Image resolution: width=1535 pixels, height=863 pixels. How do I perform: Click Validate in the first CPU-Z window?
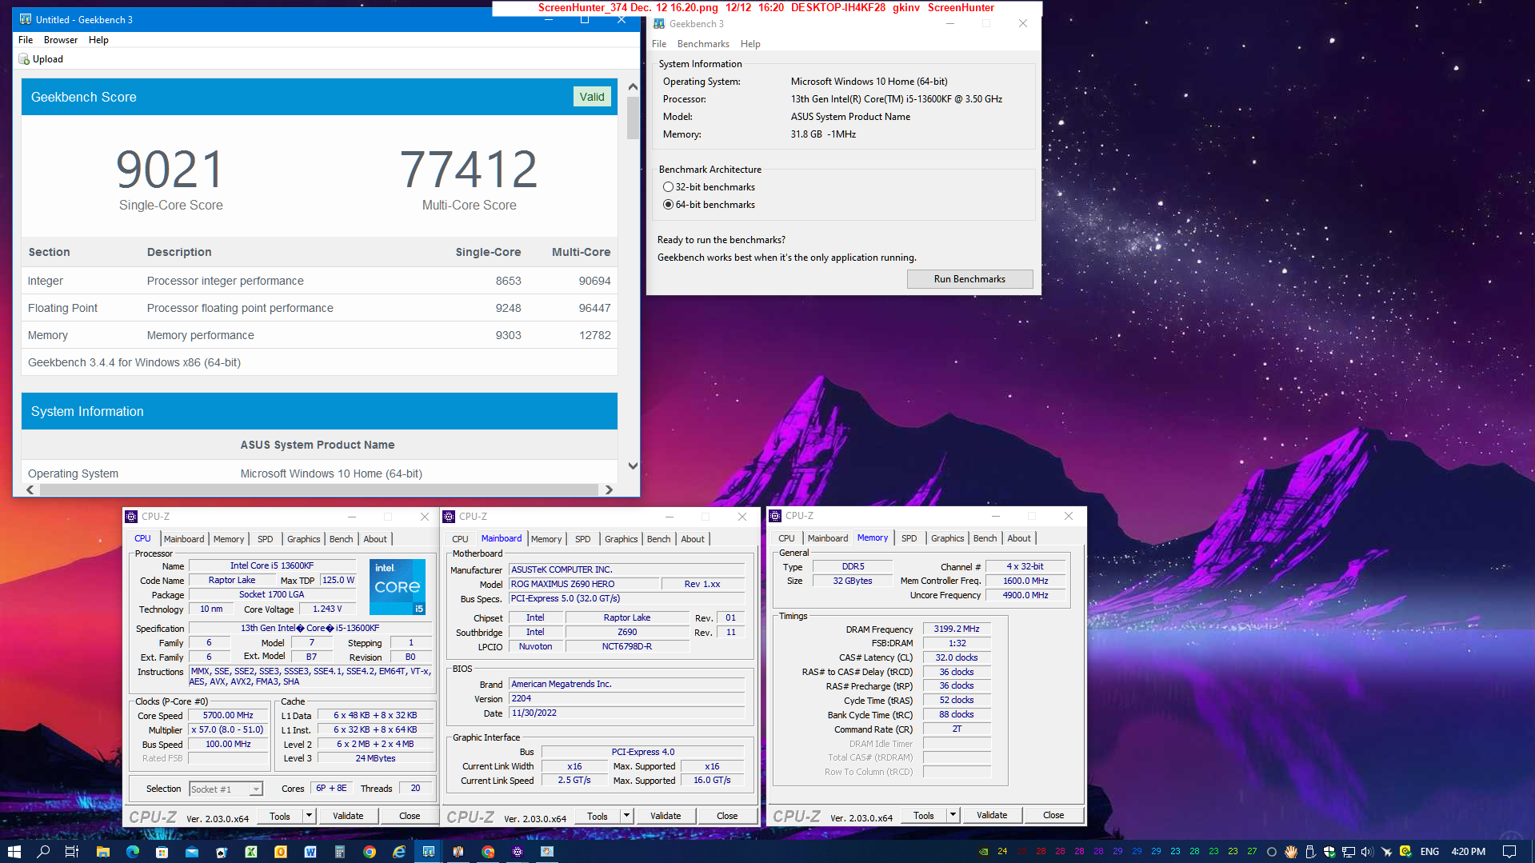tap(348, 817)
